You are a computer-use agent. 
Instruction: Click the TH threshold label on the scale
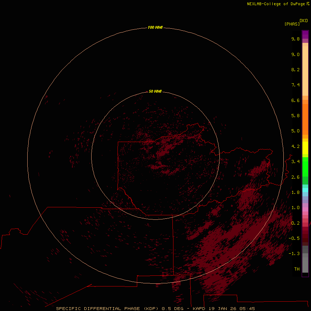(x=297, y=269)
